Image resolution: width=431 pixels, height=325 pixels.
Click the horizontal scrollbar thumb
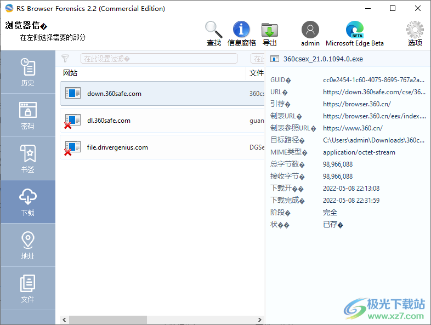point(107,320)
